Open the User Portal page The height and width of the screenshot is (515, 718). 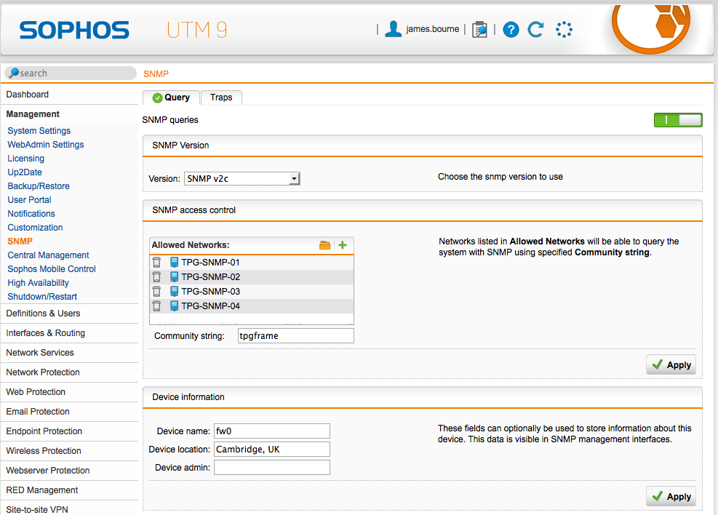point(29,200)
